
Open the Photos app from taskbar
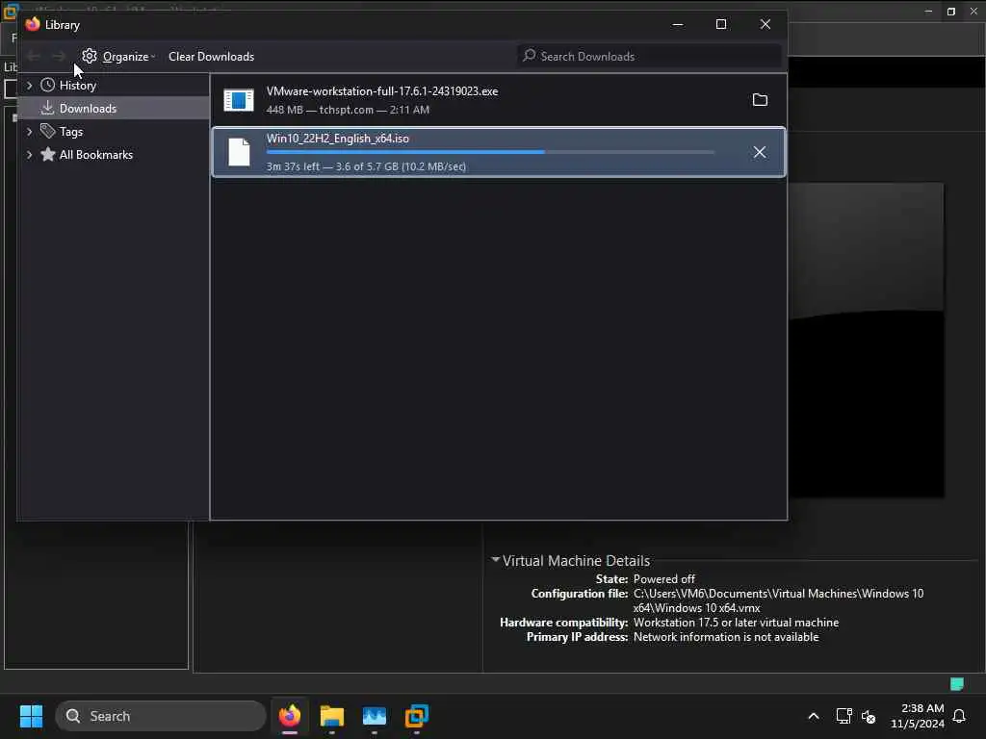(375, 716)
